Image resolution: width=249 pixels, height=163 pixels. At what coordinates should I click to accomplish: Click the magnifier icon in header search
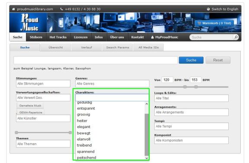point(236,37)
